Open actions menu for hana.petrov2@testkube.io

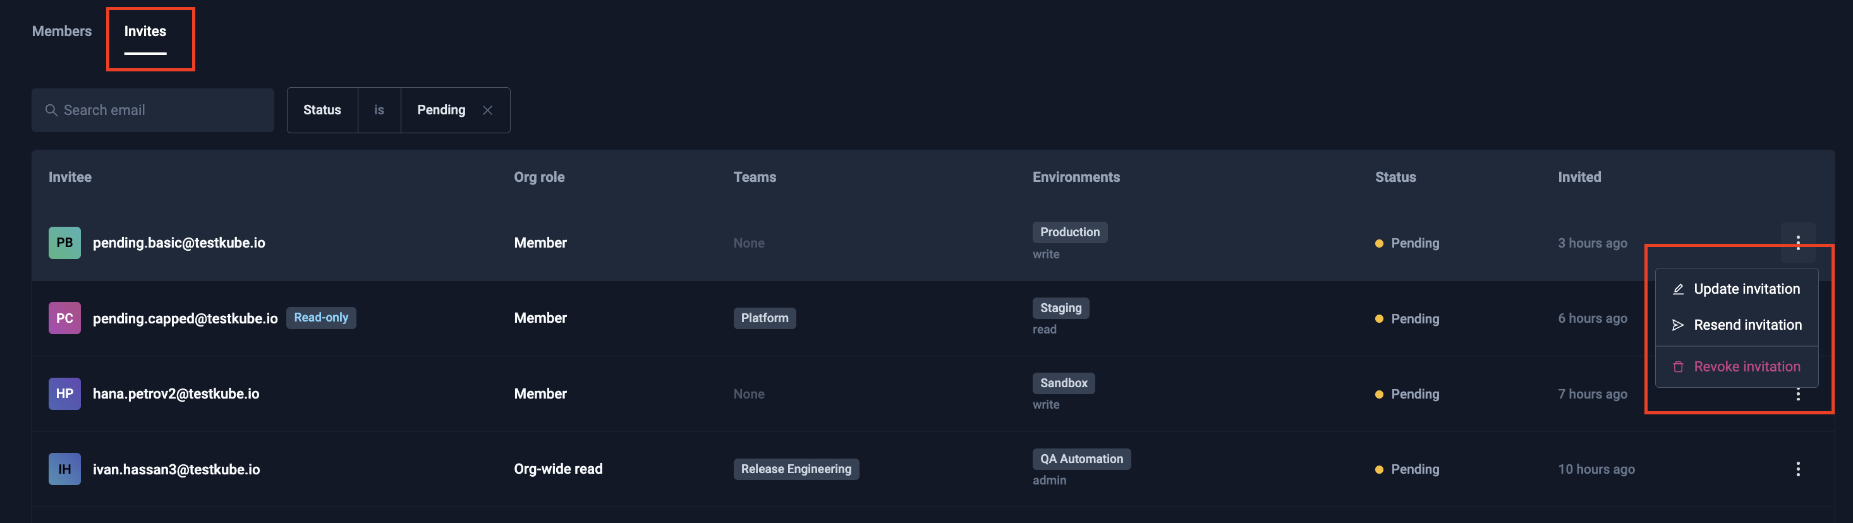tap(1797, 394)
